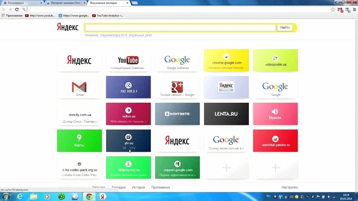This screenshot has height=201, width=358.
Task: Open the velton.ua web-cameras tile
Action: pyautogui.click(x=128, y=114)
